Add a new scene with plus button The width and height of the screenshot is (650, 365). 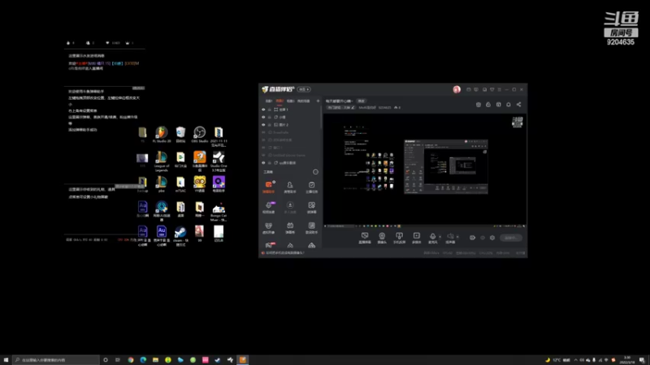pos(318,101)
